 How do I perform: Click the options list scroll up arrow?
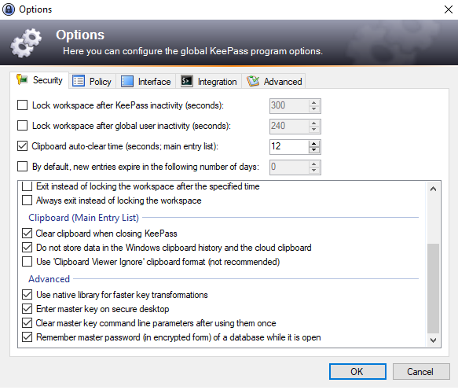(434, 189)
